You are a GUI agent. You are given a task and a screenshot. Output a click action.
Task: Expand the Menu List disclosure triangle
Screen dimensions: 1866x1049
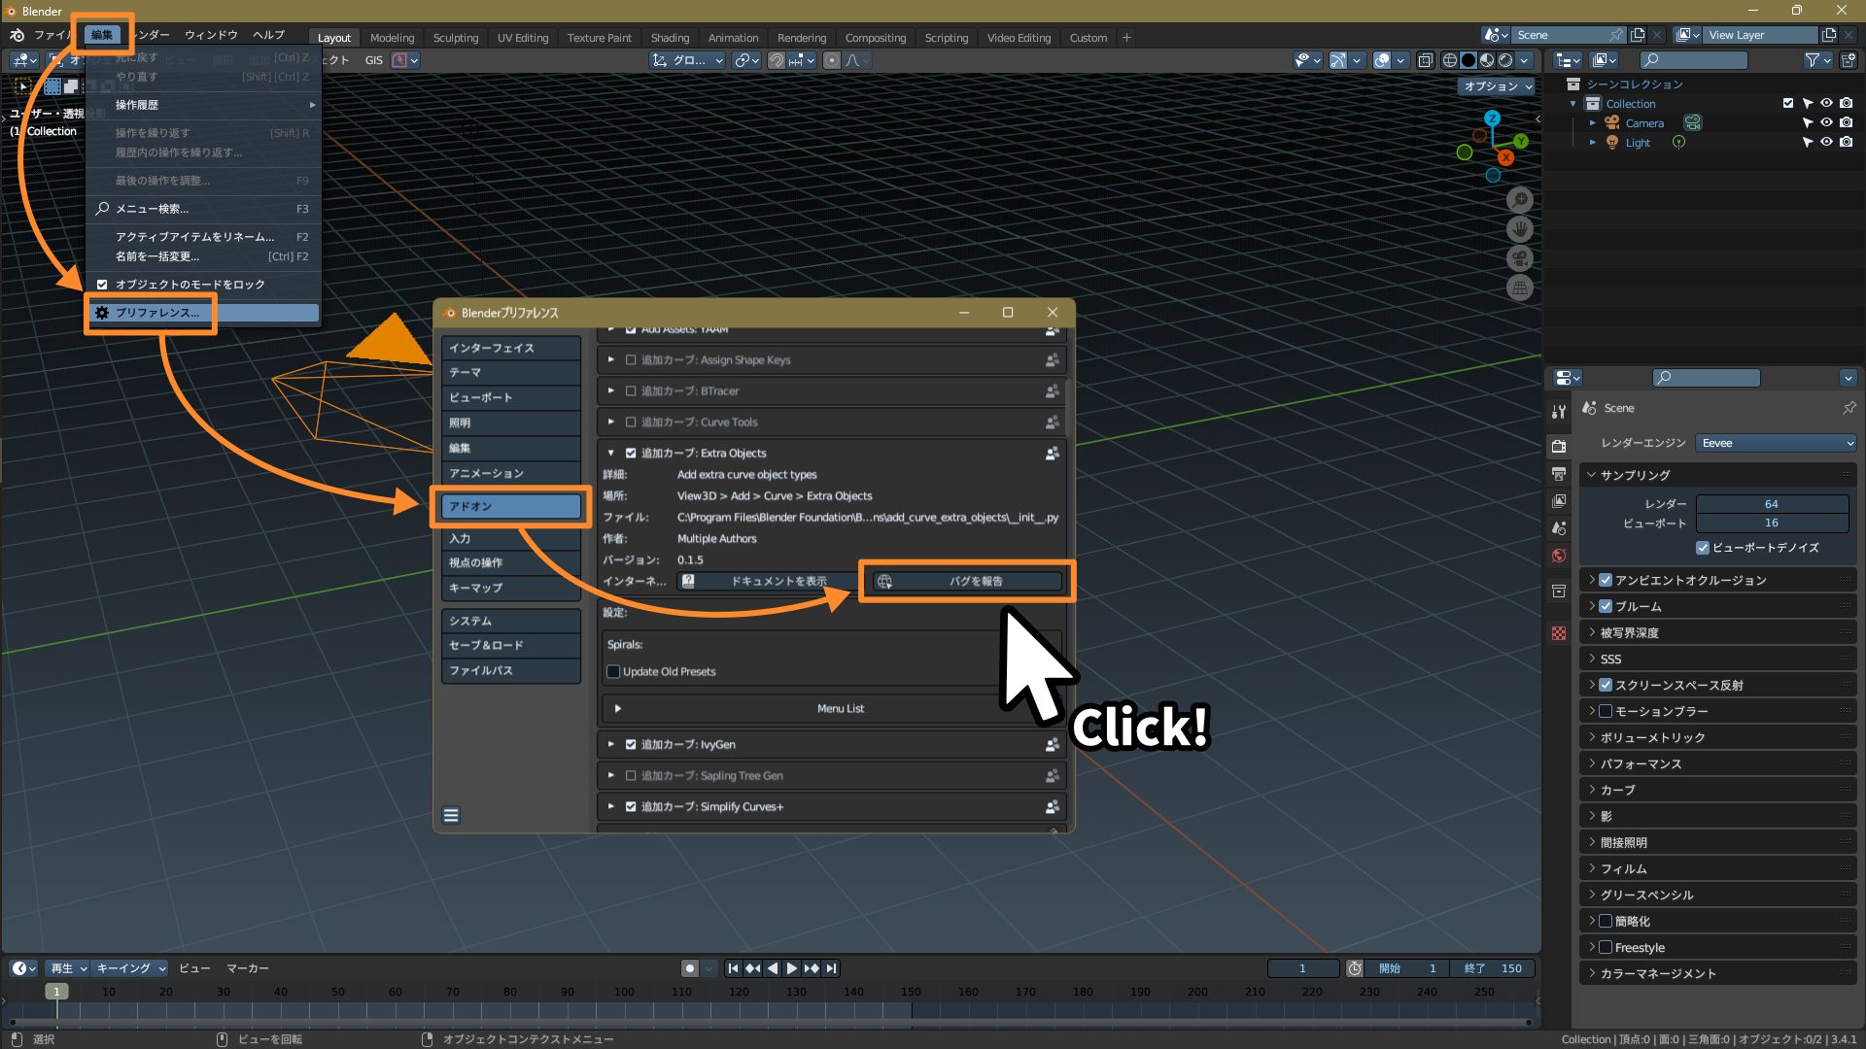click(x=618, y=709)
